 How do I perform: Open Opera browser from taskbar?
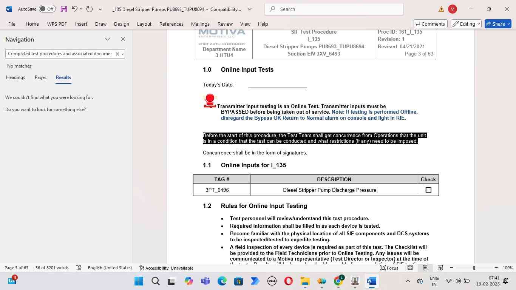pyautogui.click(x=288, y=281)
